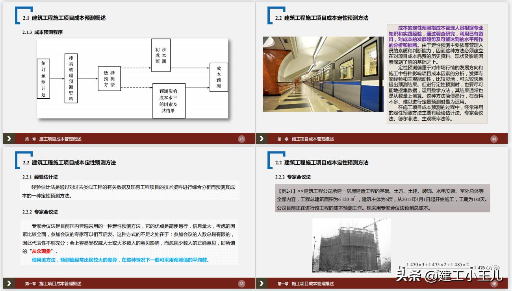Click the chevron arrow icon on slide 44 footer
The image size is (512, 291).
coord(261,138)
